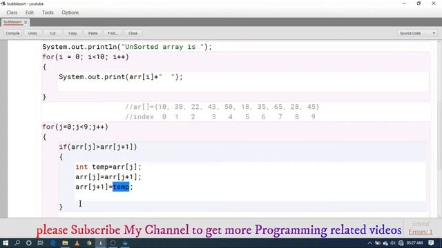Viewport: 442px width, 248px height.
Task: Click the int temp=arr[j]; line
Action: pyautogui.click(x=108, y=167)
